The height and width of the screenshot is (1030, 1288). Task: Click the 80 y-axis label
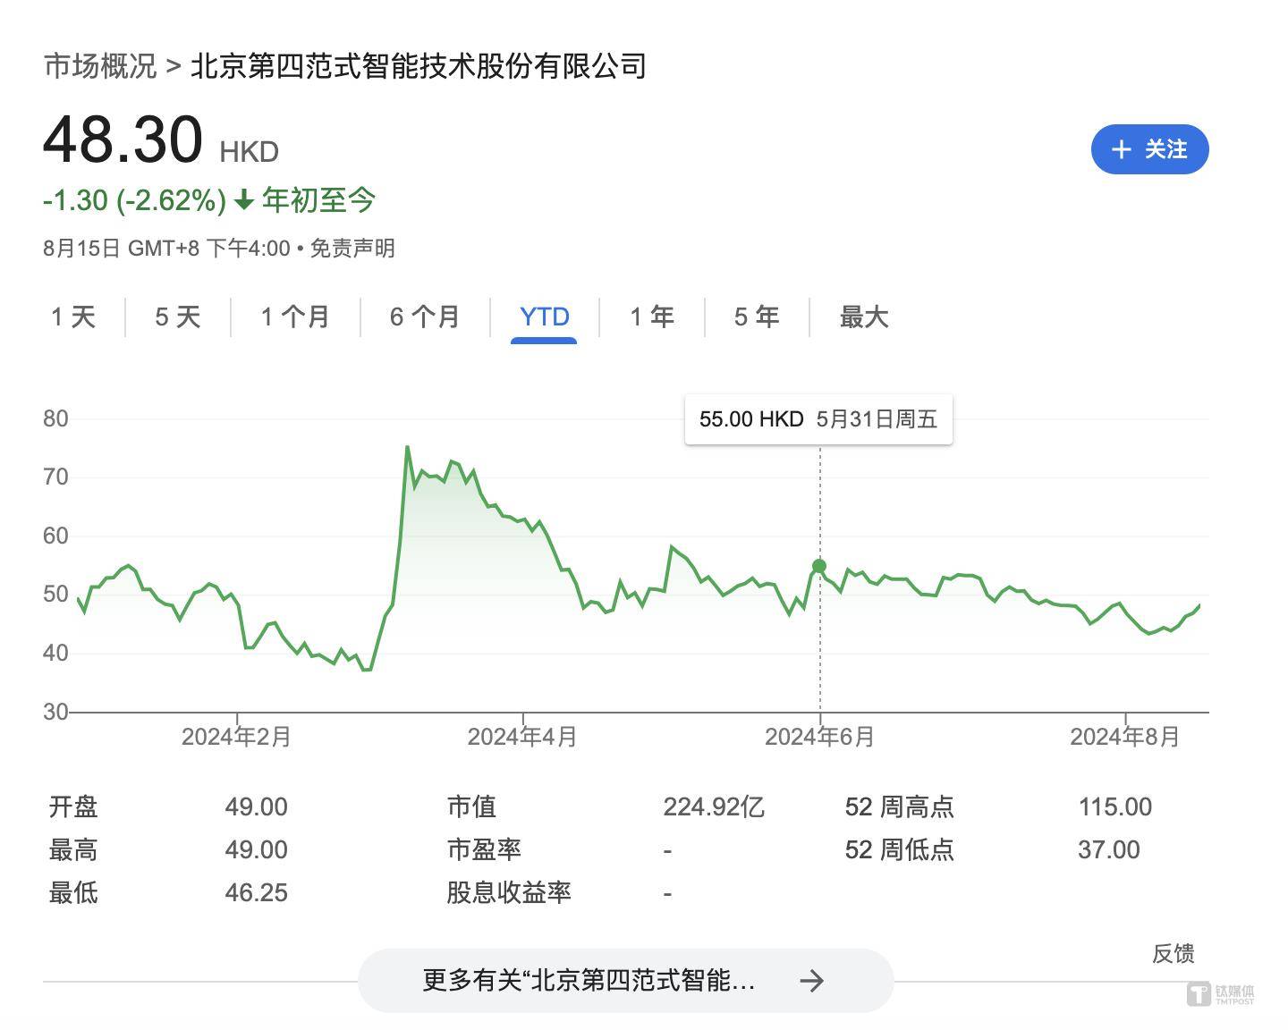pos(55,418)
